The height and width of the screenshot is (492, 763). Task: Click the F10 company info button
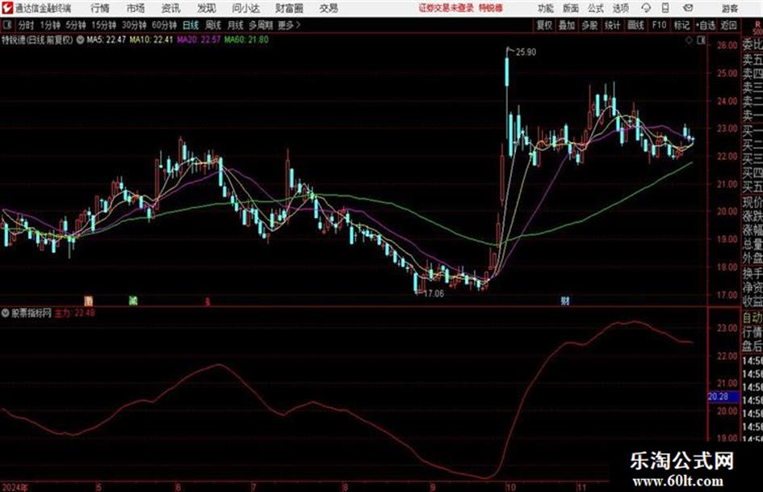point(659,25)
